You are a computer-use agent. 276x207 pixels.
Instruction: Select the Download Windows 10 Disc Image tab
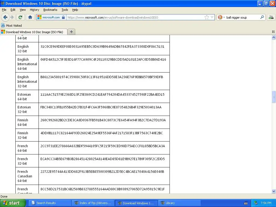point(34,32)
